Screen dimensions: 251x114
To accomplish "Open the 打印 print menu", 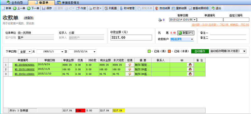I will click(95, 9).
